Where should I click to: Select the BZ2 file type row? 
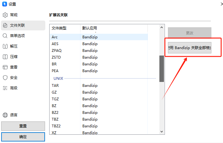pyautogui.click(x=99, y=112)
